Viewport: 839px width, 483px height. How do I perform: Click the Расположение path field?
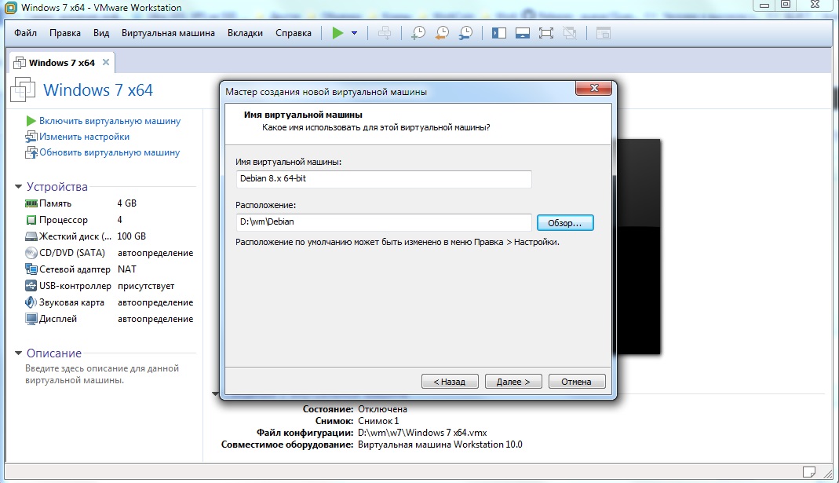click(x=384, y=222)
